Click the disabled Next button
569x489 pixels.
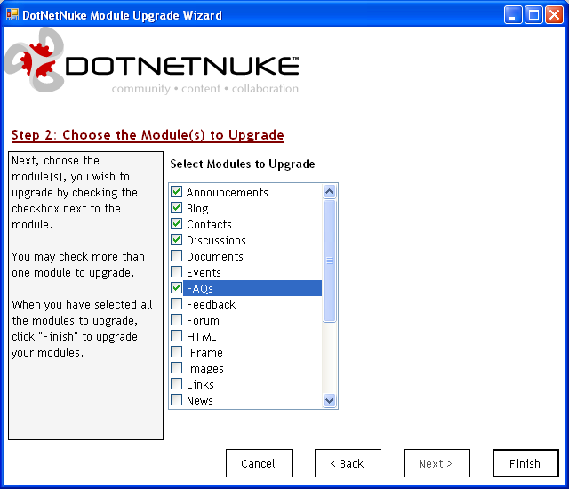437,463
